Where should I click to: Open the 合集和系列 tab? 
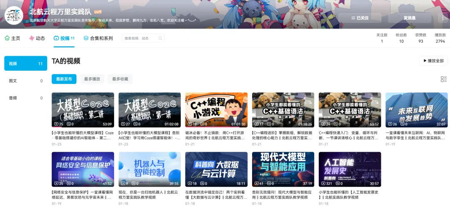pos(98,38)
